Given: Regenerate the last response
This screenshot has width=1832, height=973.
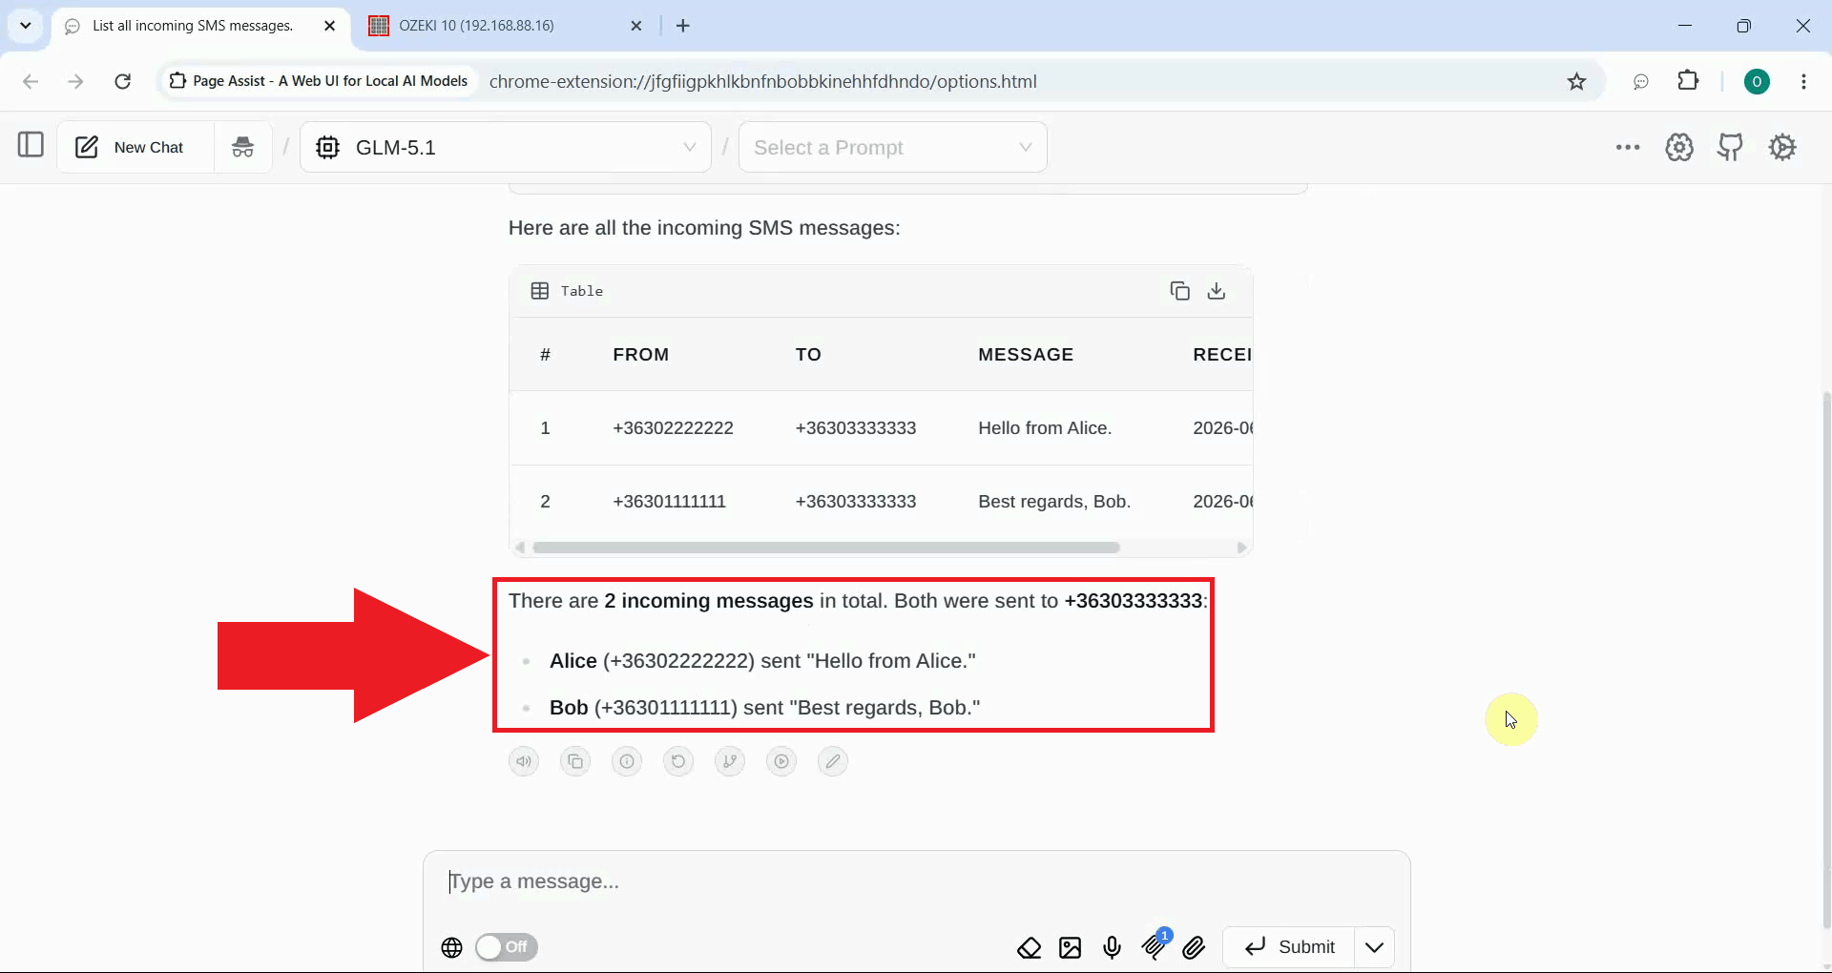Looking at the screenshot, I should point(678,761).
